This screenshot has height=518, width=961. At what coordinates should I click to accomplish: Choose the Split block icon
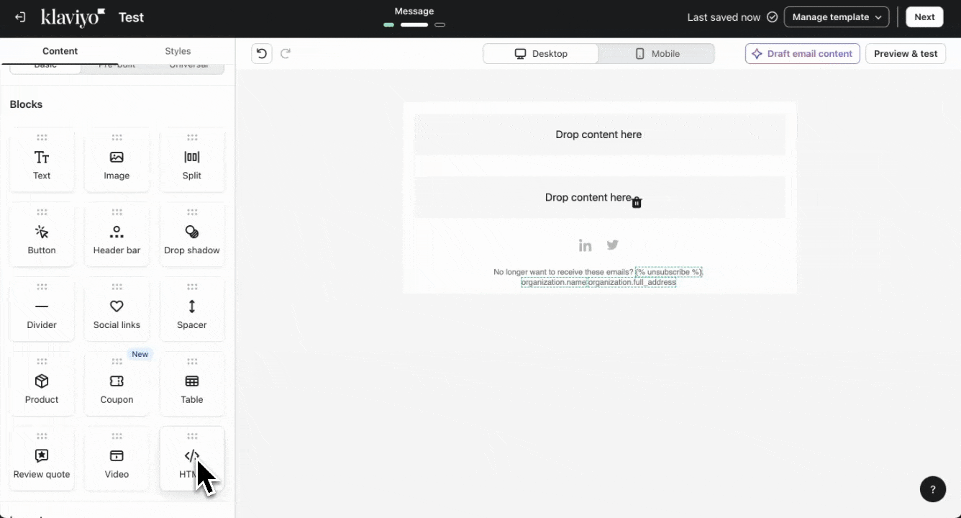point(192,157)
